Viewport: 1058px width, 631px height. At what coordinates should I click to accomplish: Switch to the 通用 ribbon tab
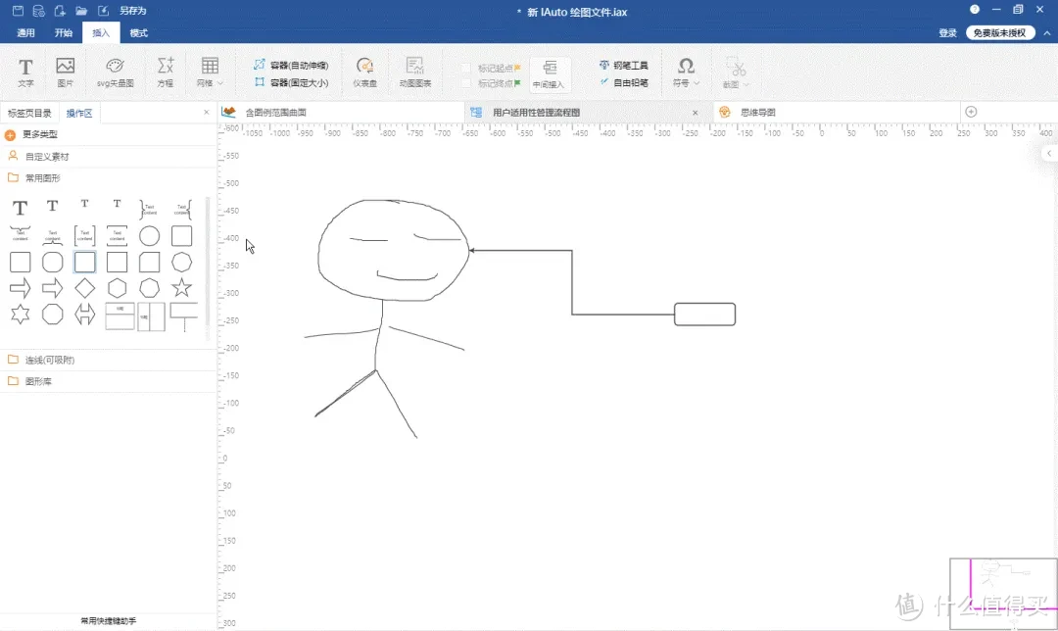coord(25,33)
